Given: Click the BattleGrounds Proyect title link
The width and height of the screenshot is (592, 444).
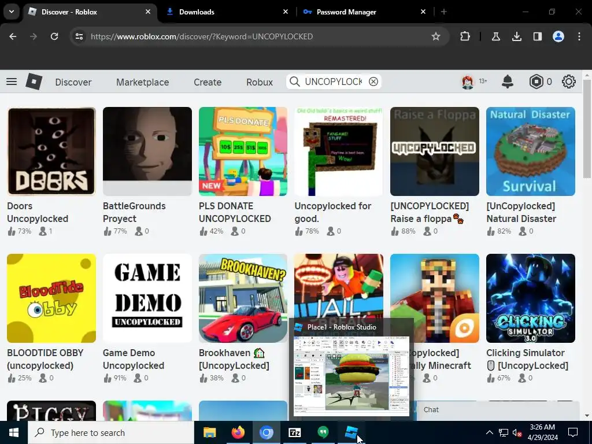Looking at the screenshot, I should pyautogui.click(x=134, y=212).
